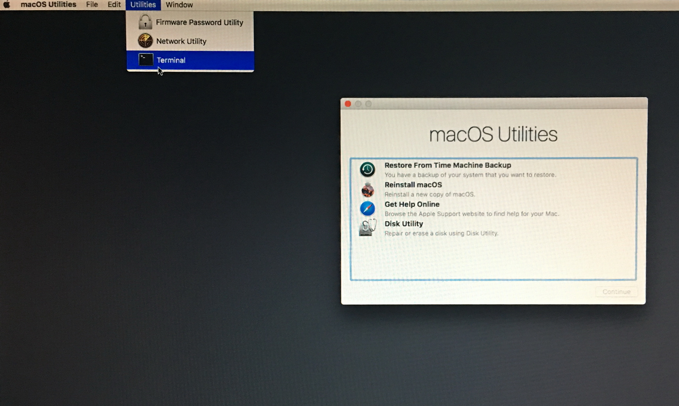Click the Firmware Password Utility lock icon
679x406 pixels.
(x=145, y=22)
